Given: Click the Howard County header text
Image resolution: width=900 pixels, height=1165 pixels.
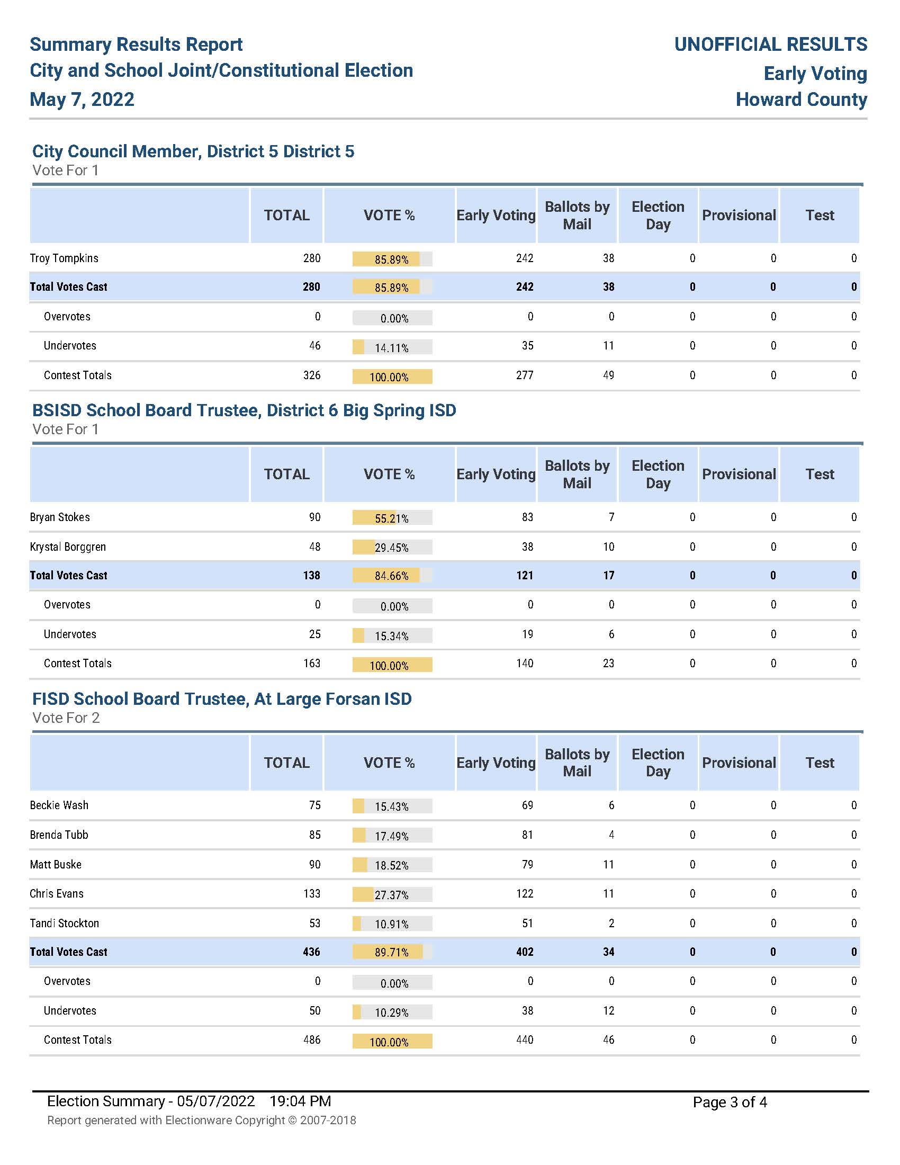Looking at the screenshot, I should (x=801, y=100).
